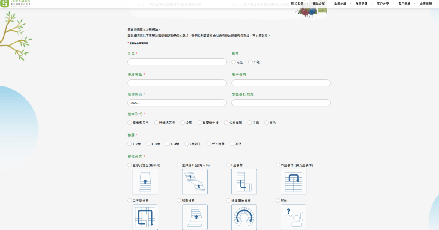
Task: Select the straight stair (no landing) diagram
Action: pyautogui.click(x=145, y=182)
